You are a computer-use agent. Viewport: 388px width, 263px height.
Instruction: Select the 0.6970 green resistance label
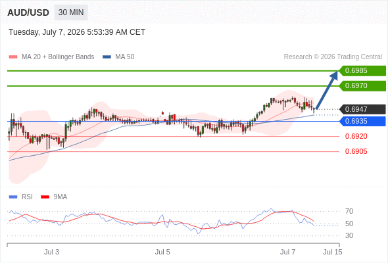pos(362,86)
